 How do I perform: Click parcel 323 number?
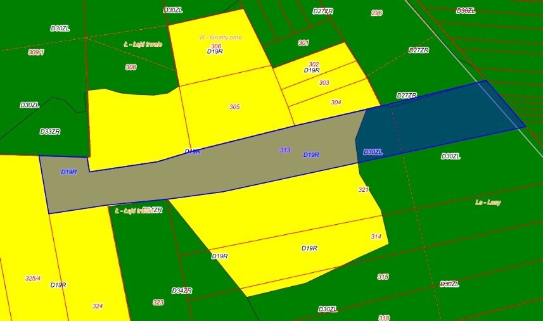[158, 303]
